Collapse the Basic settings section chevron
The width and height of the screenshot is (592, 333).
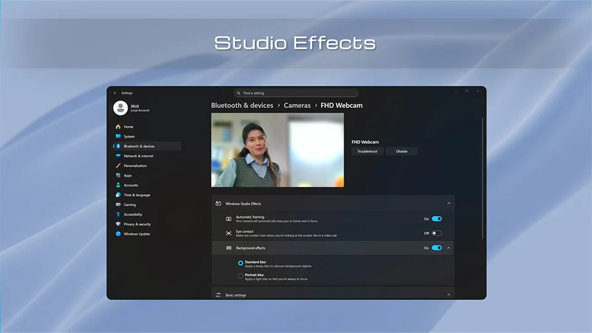pyautogui.click(x=449, y=295)
